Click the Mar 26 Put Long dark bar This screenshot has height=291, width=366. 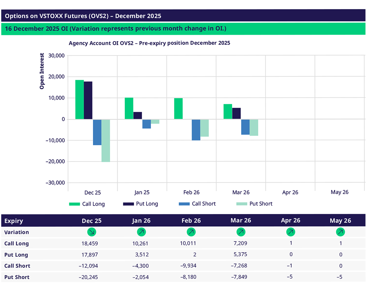pos(236,113)
